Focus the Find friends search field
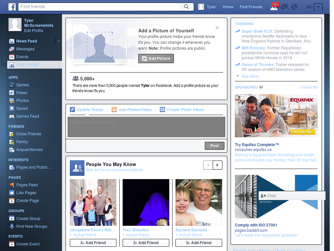The width and height of the screenshot is (334, 251). pos(99,7)
